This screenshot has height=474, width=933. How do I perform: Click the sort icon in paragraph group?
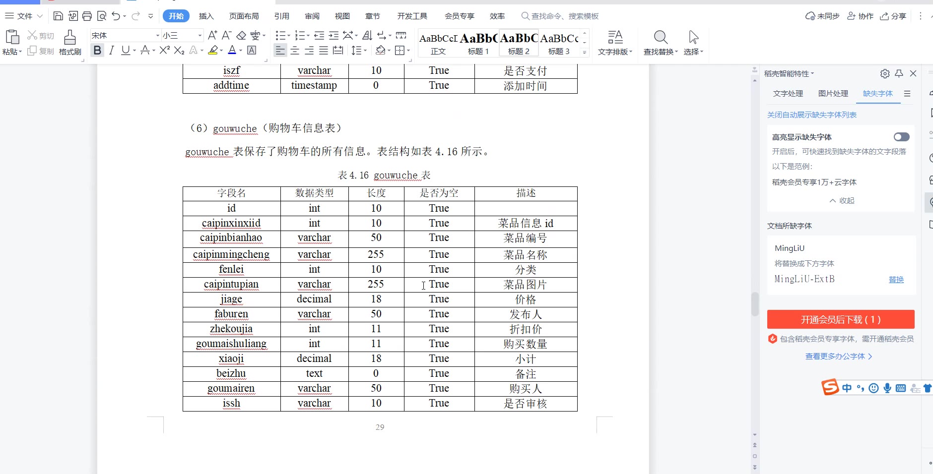click(x=367, y=35)
